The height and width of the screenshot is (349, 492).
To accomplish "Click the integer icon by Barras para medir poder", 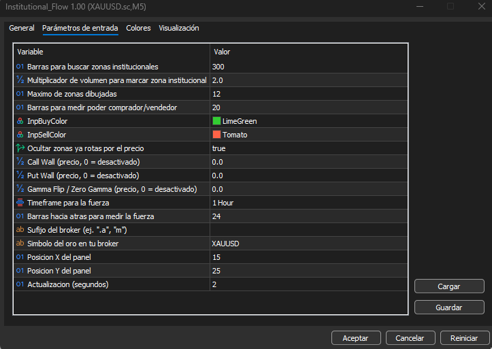I will [20, 107].
